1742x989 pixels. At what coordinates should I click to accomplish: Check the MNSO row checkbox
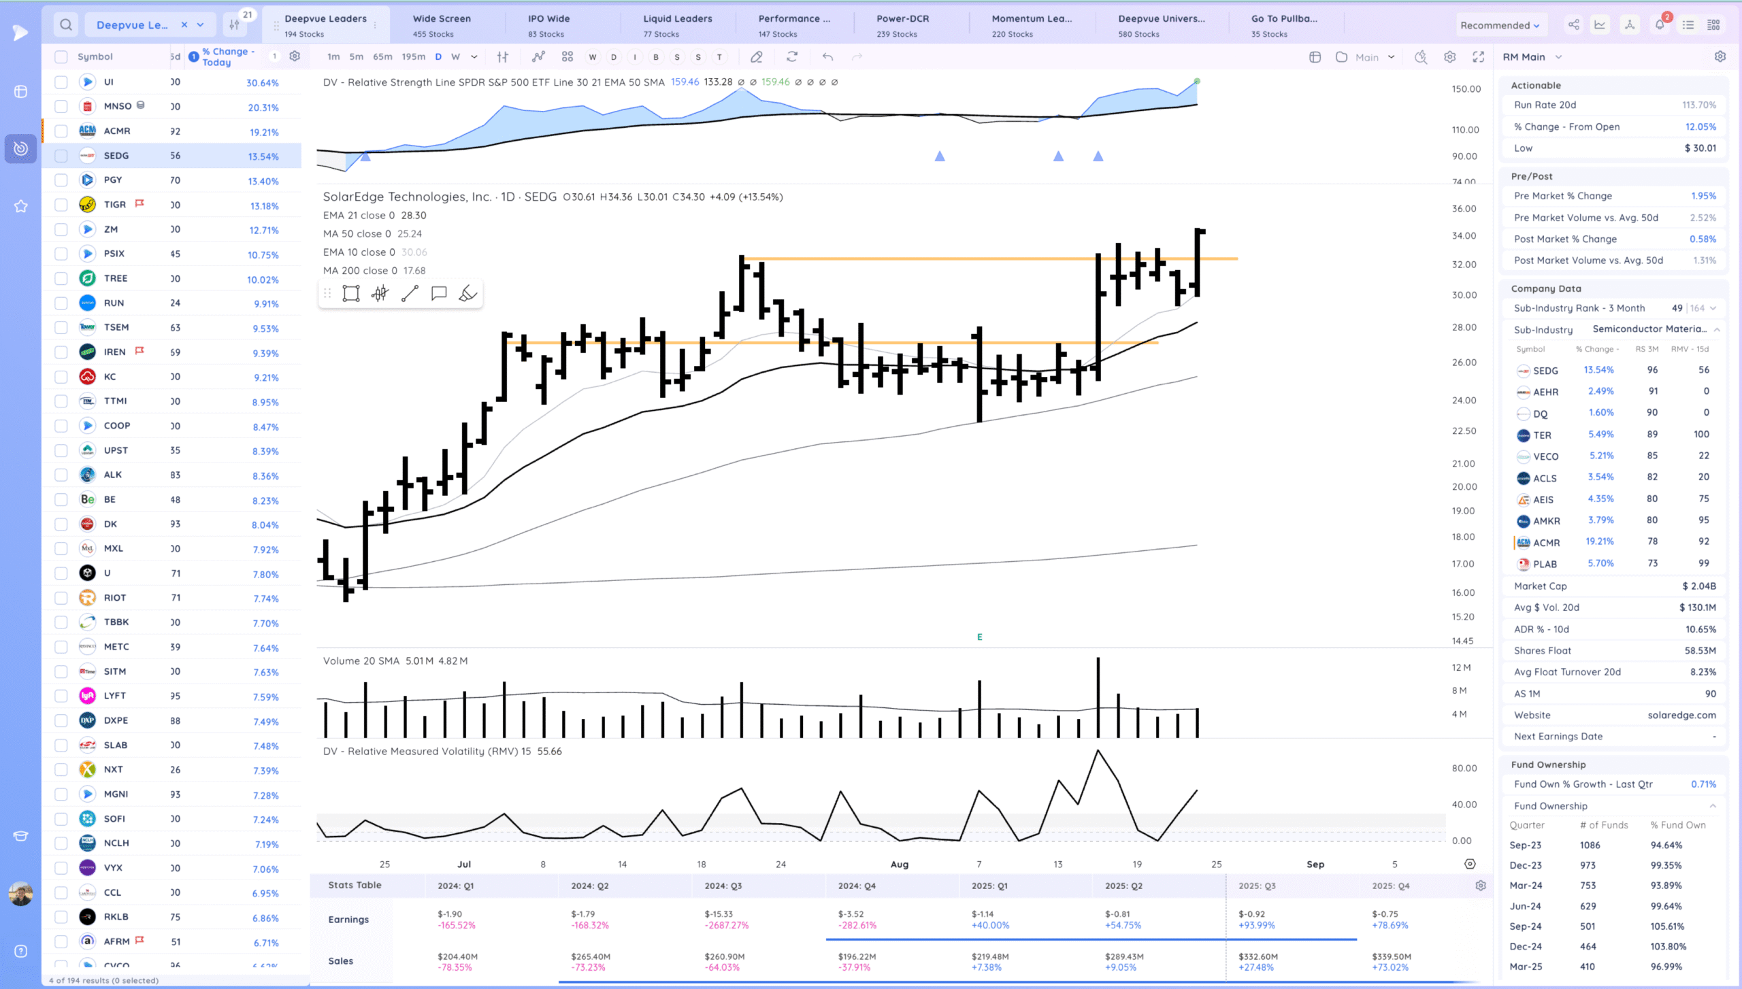(61, 107)
